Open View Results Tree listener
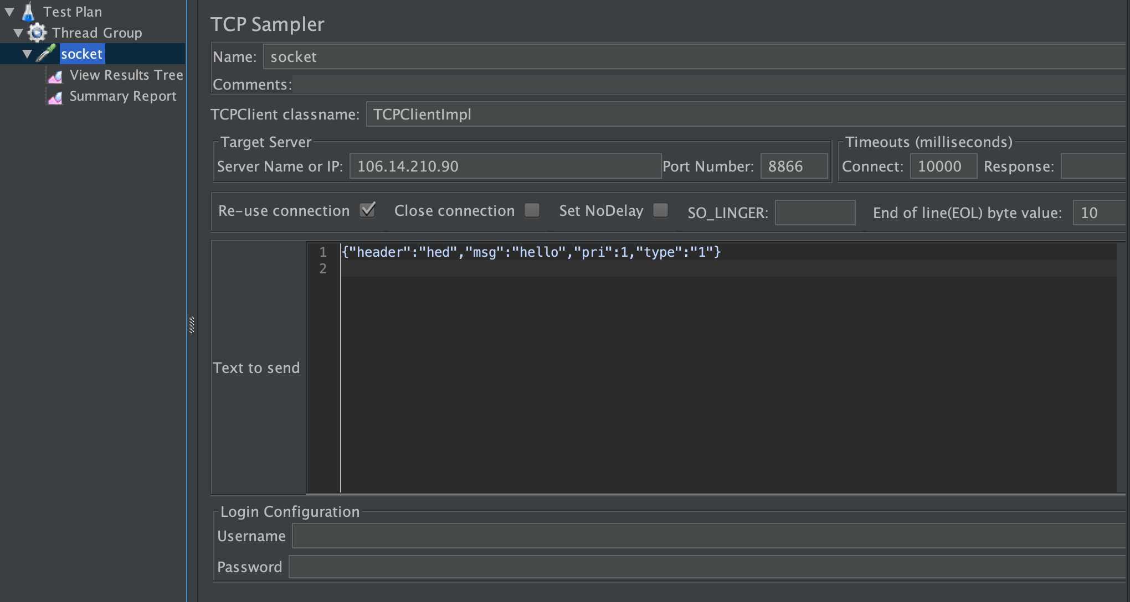Image resolution: width=1130 pixels, height=602 pixels. pyautogui.click(x=126, y=75)
